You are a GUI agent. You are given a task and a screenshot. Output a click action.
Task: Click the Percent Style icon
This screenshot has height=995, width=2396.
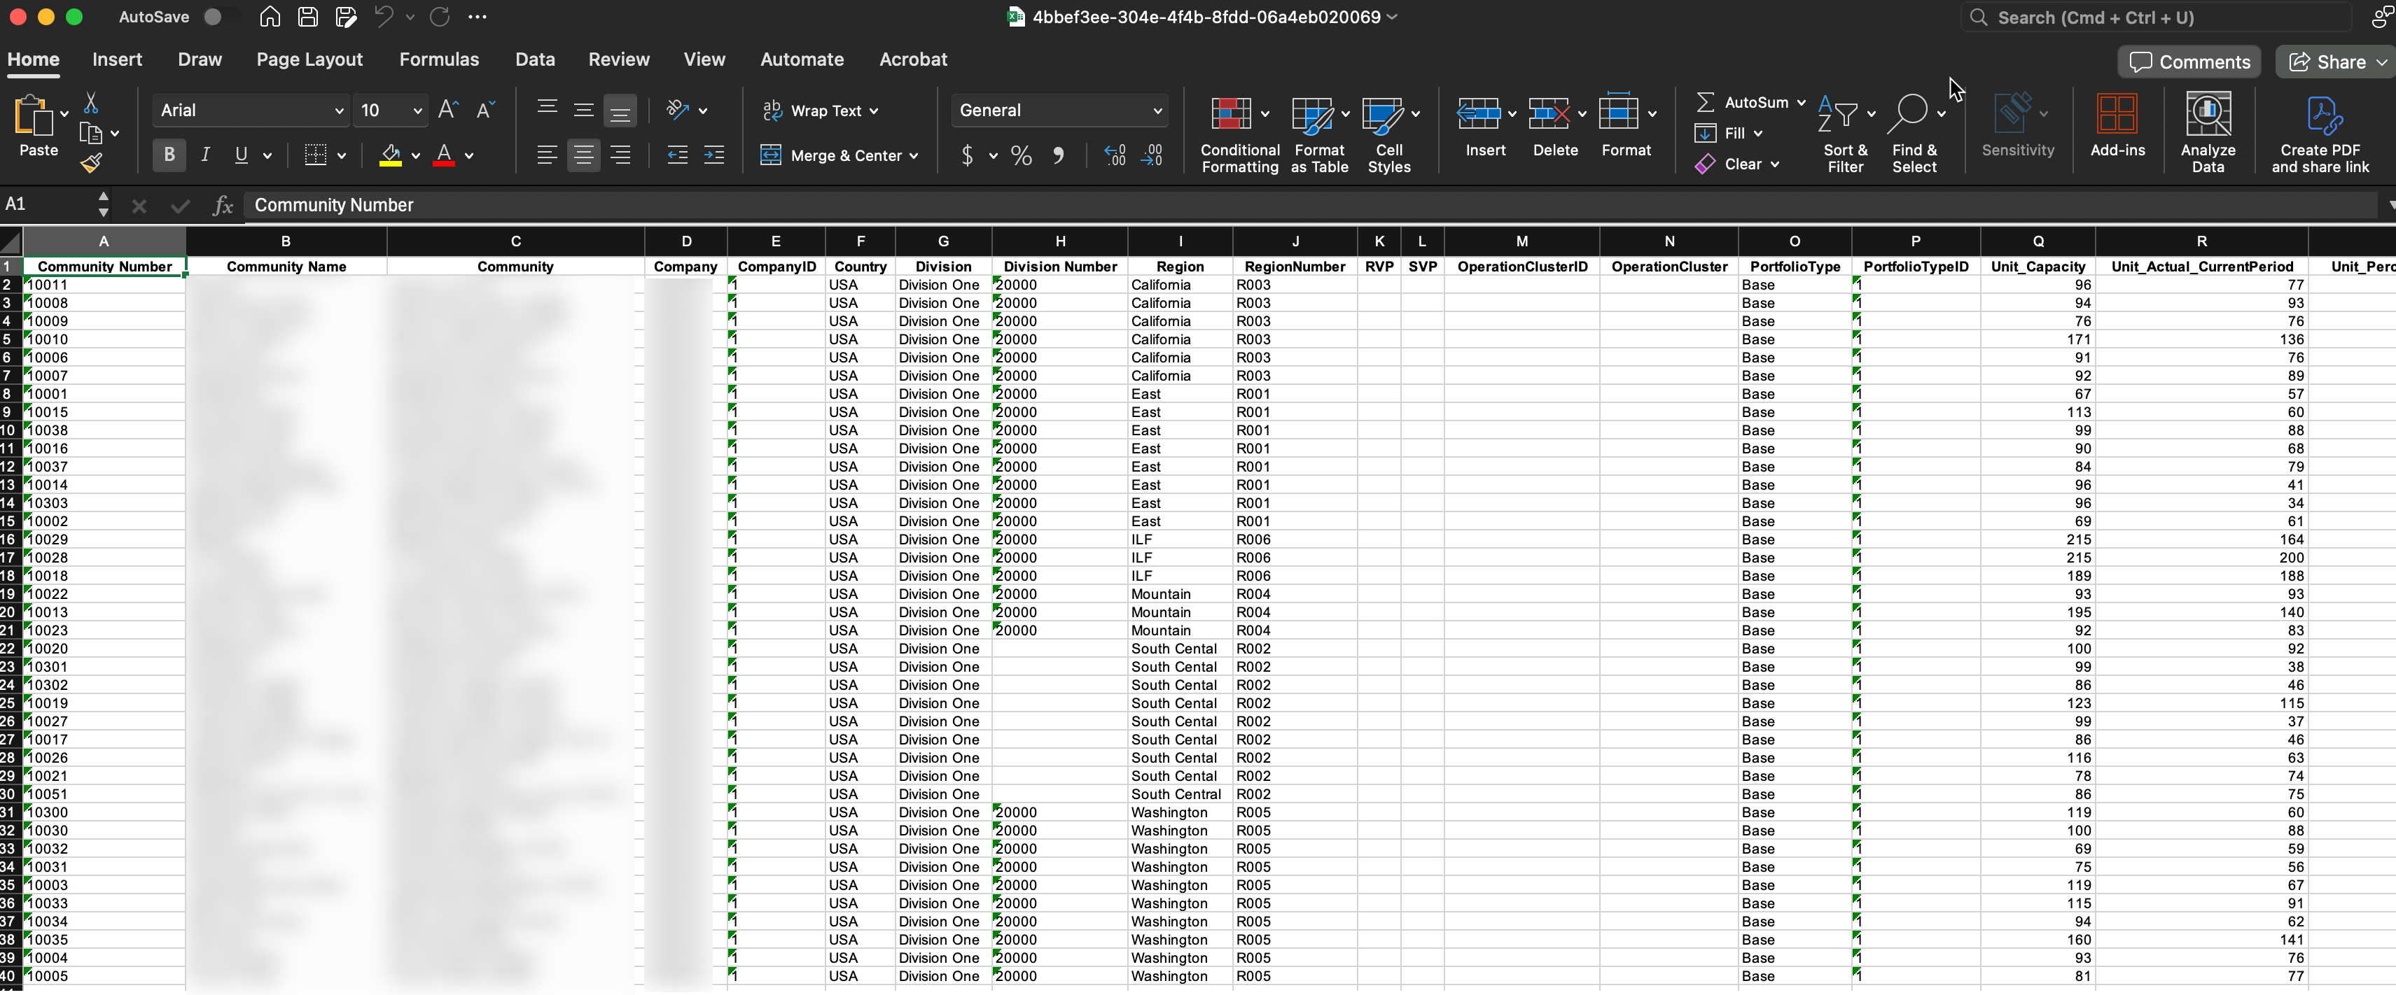pos(1022,155)
